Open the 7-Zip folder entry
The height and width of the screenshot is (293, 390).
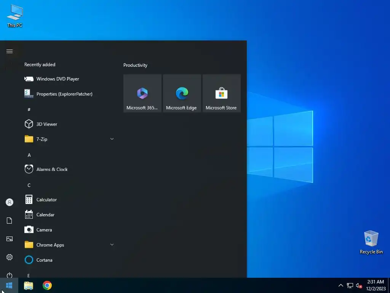pyautogui.click(x=70, y=139)
